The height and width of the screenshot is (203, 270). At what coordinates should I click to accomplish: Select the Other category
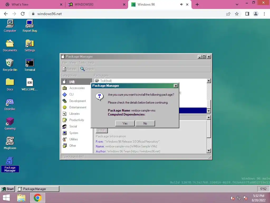coord(77,146)
